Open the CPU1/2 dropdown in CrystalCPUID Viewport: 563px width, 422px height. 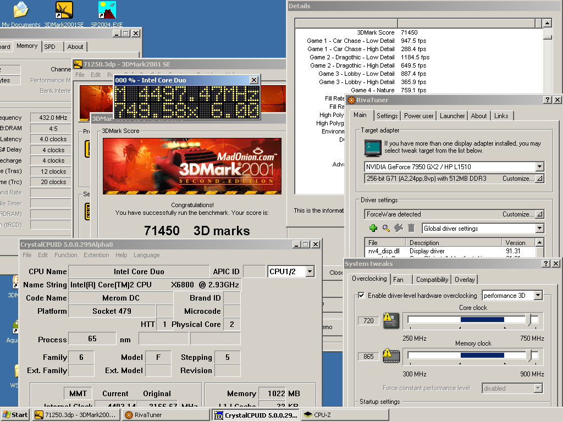(310, 271)
